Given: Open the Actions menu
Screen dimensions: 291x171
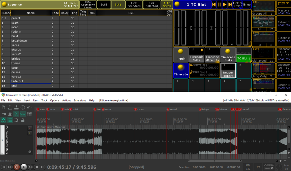Looking at the screenshot, I should [66, 100].
